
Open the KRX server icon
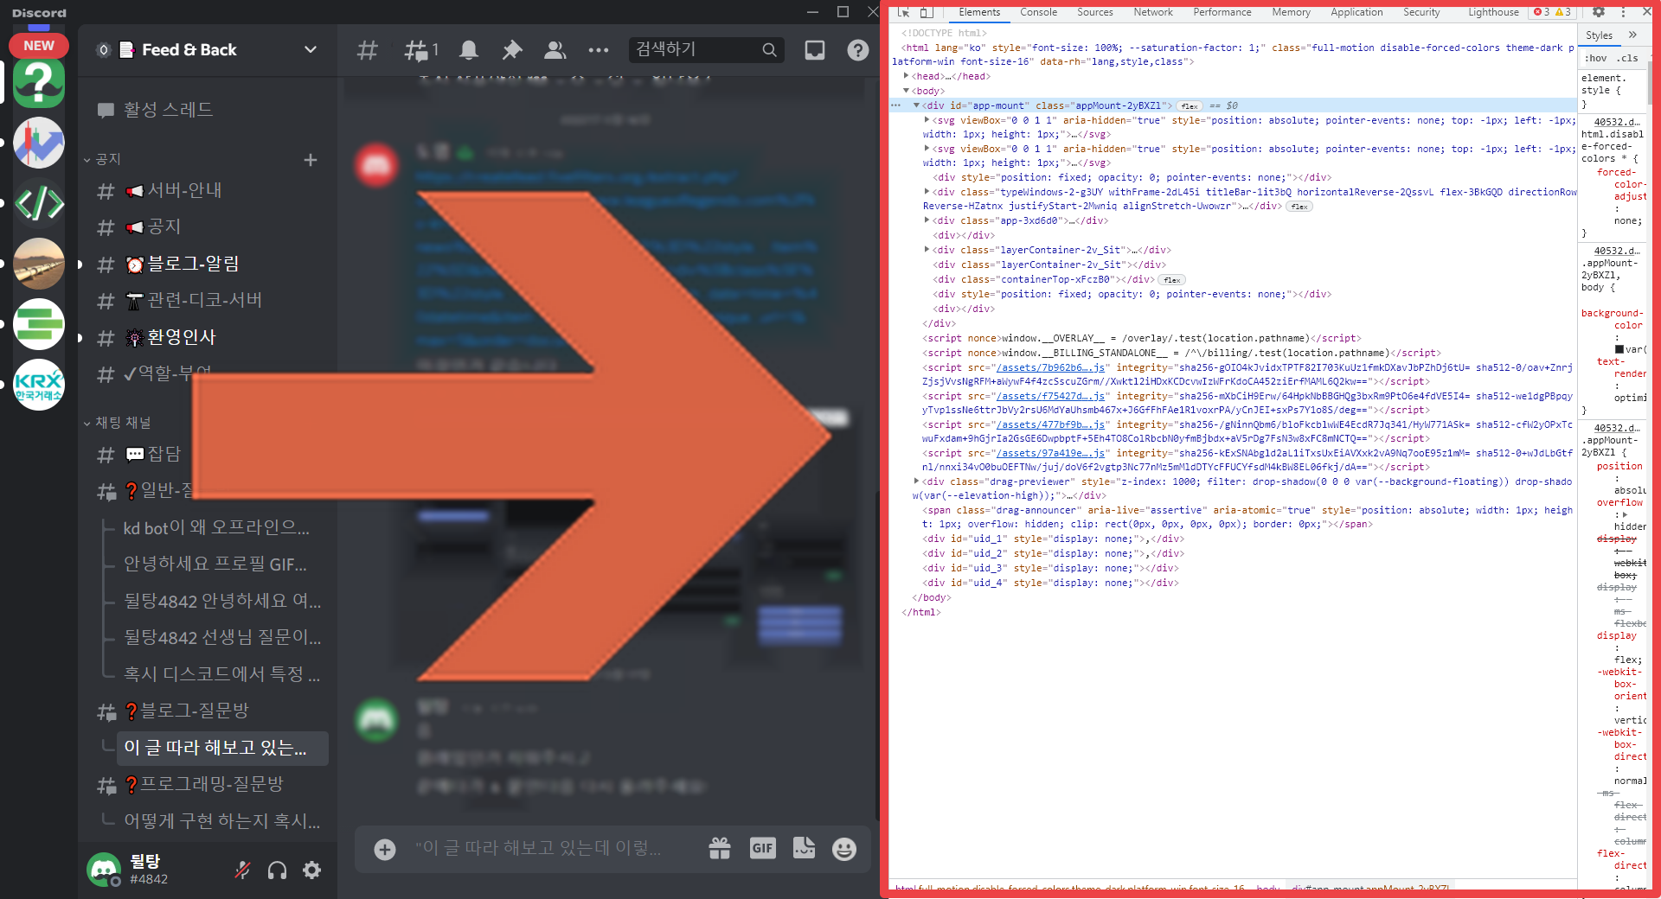(39, 385)
